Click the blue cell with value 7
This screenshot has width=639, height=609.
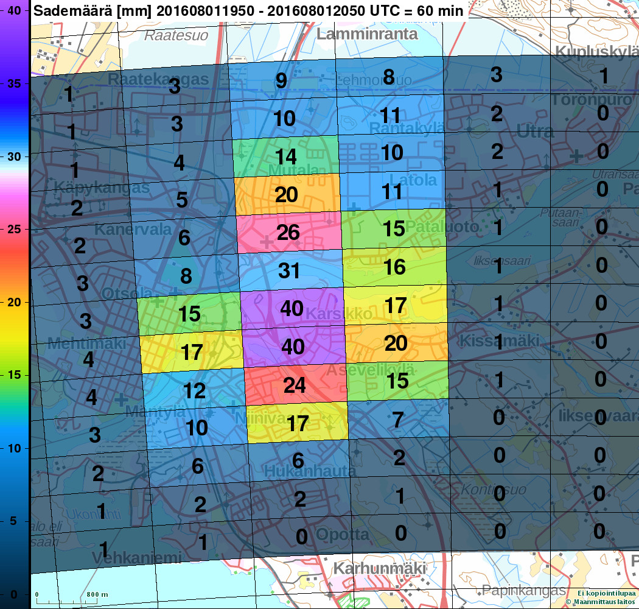click(x=399, y=420)
